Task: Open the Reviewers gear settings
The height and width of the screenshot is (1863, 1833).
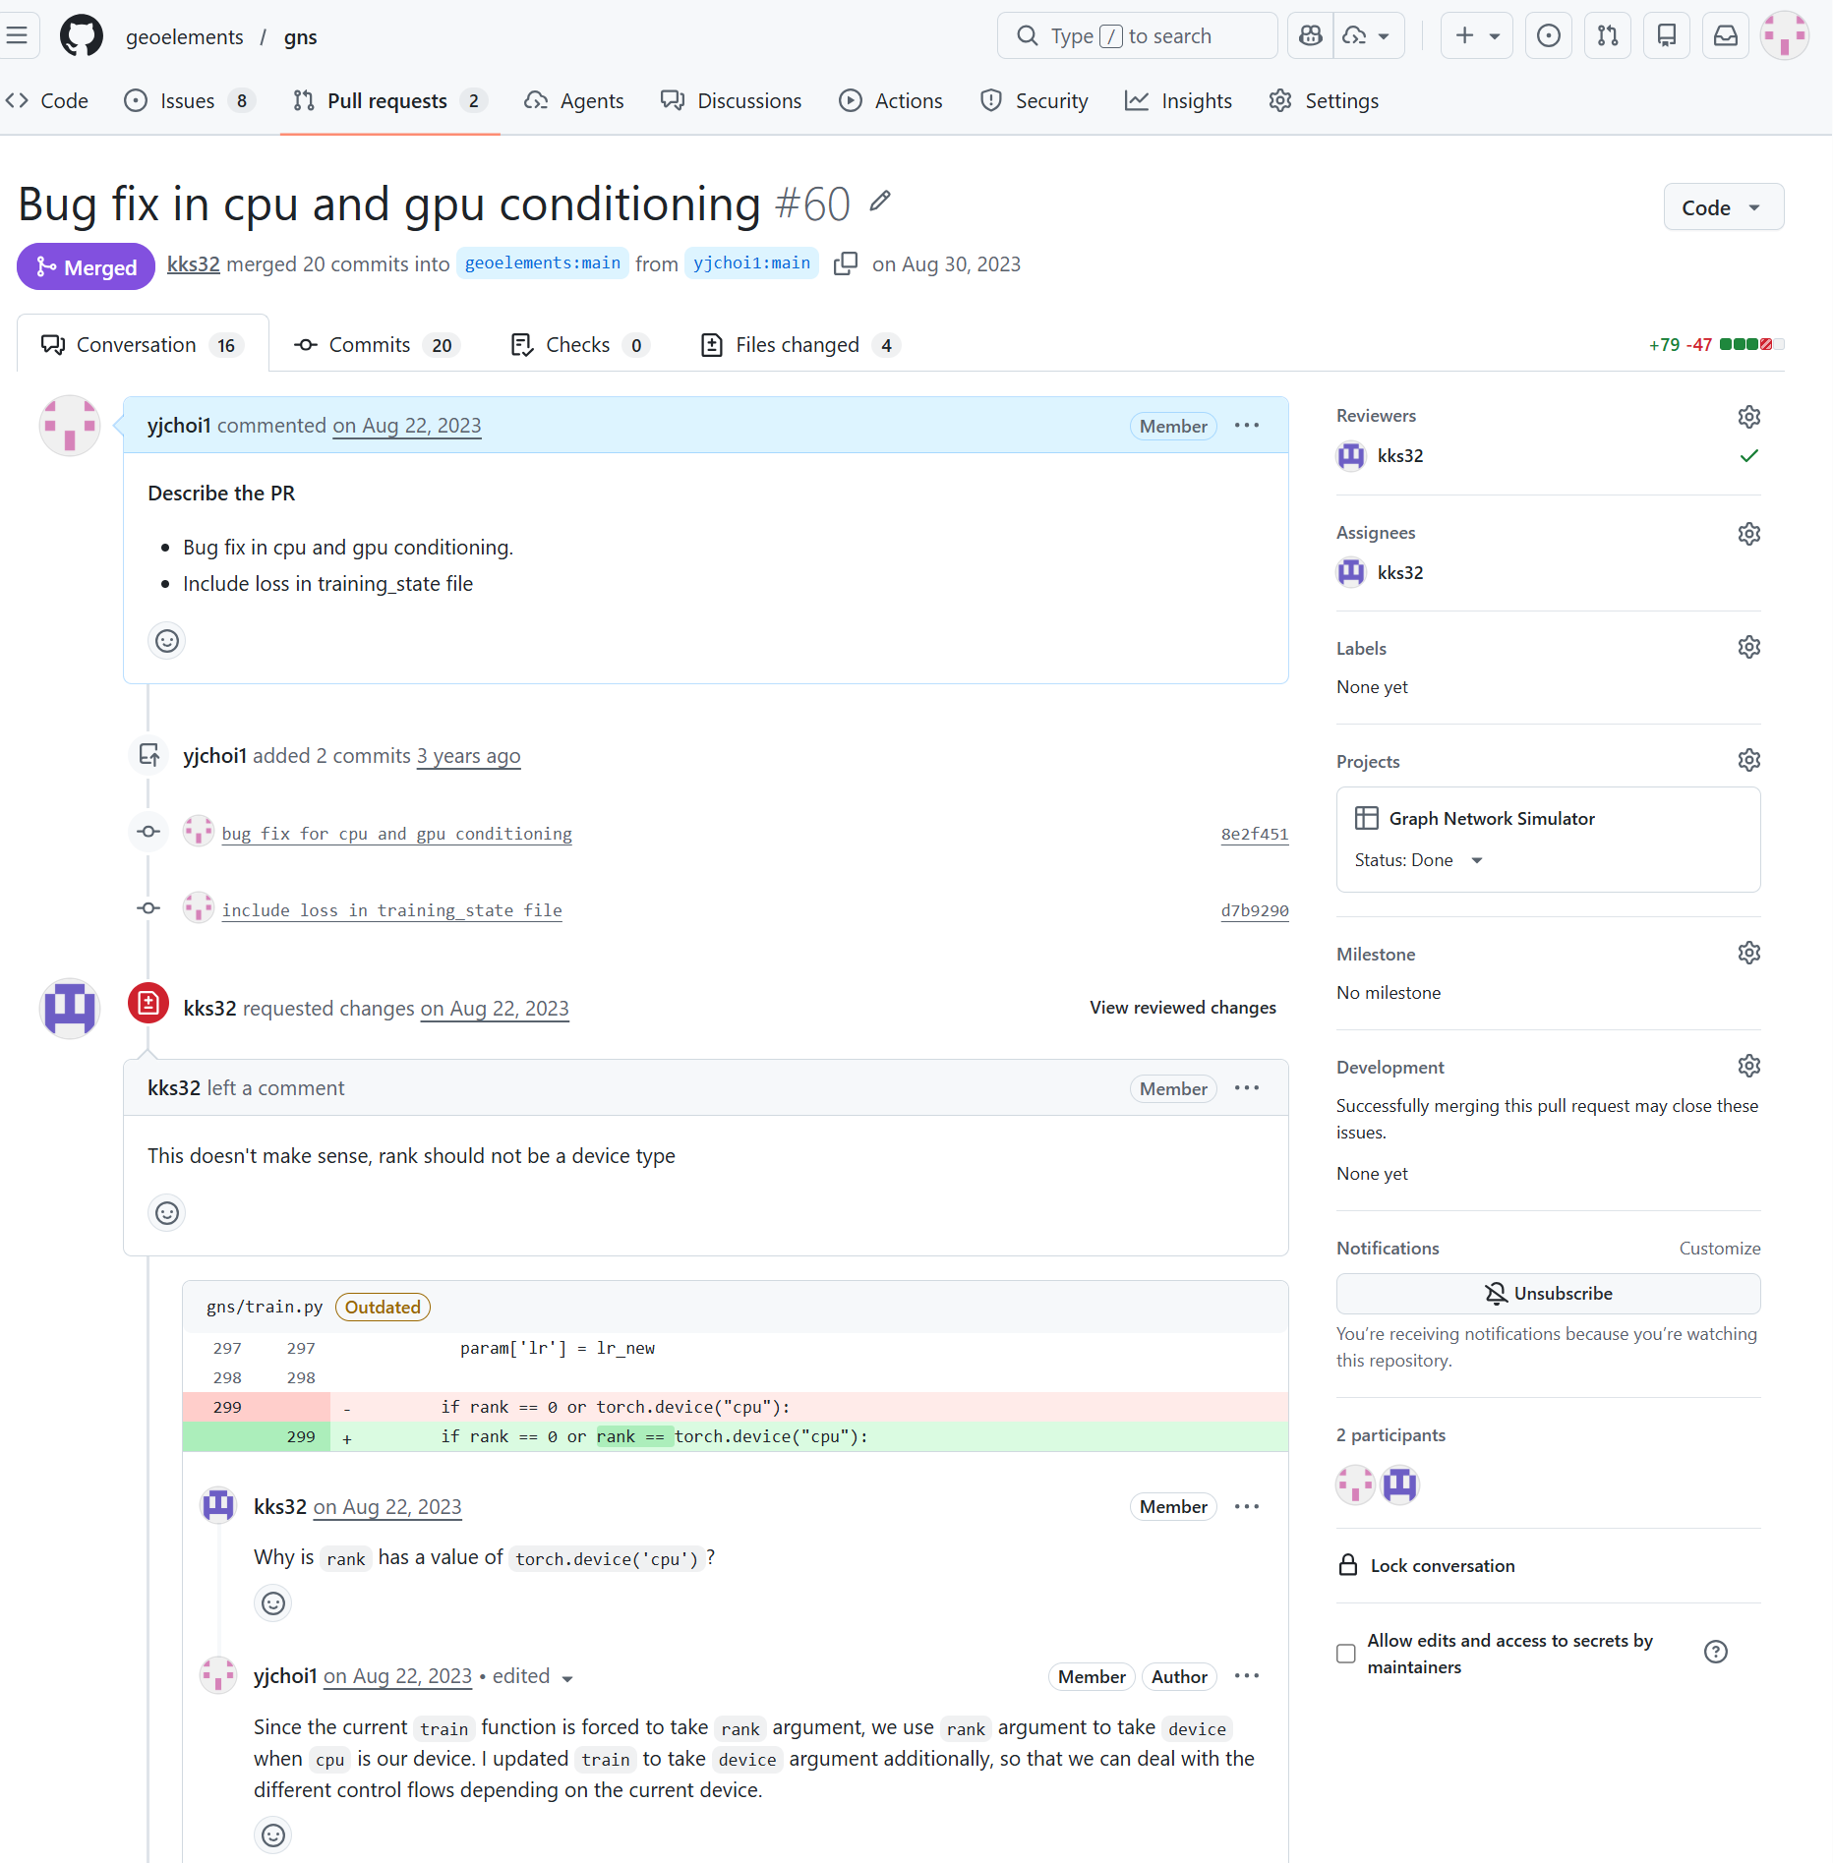Action: tap(1748, 417)
